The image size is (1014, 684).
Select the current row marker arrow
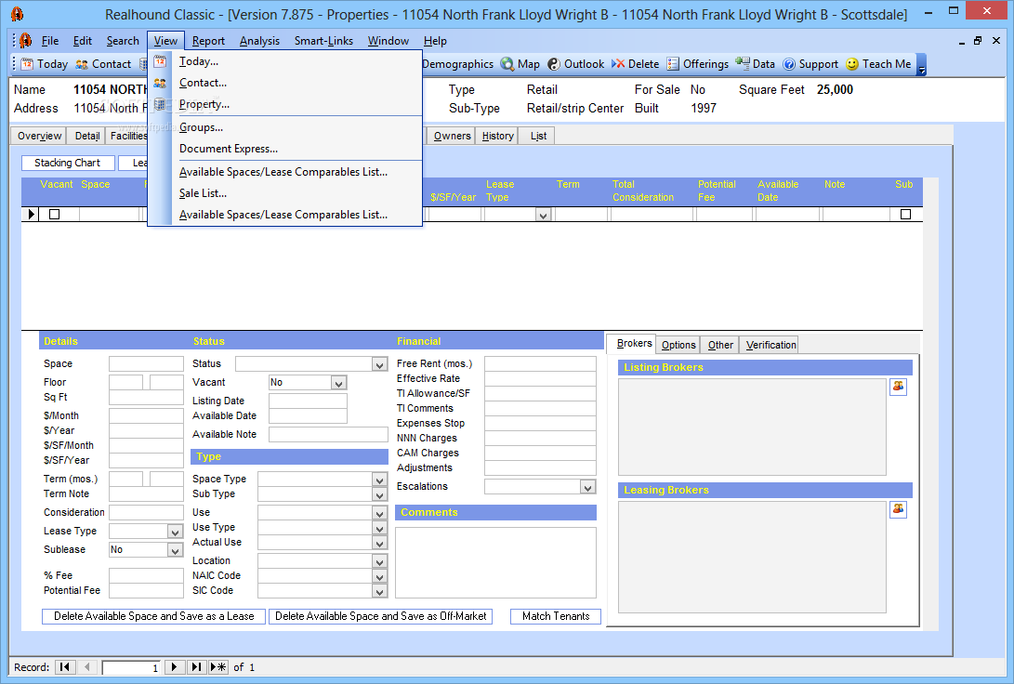pos(31,214)
